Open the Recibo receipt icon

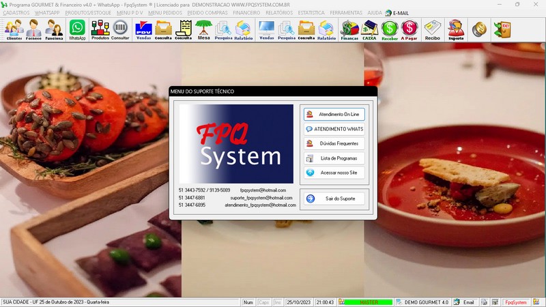pos(433,29)
